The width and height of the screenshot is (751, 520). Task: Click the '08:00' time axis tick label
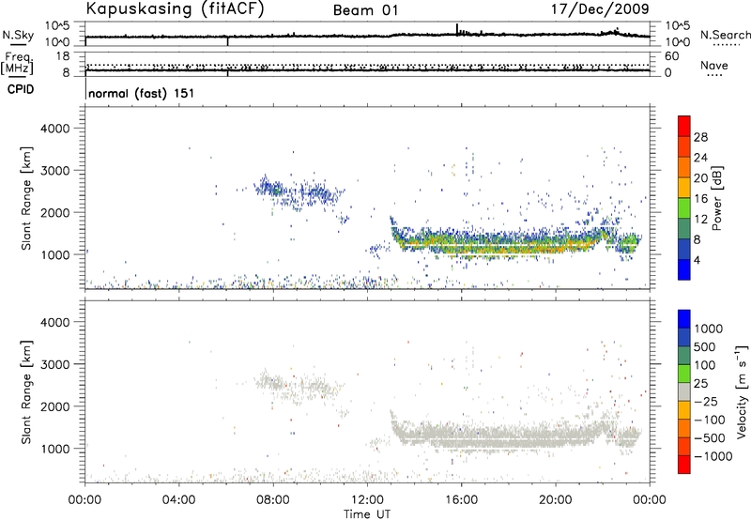[273, 500]
